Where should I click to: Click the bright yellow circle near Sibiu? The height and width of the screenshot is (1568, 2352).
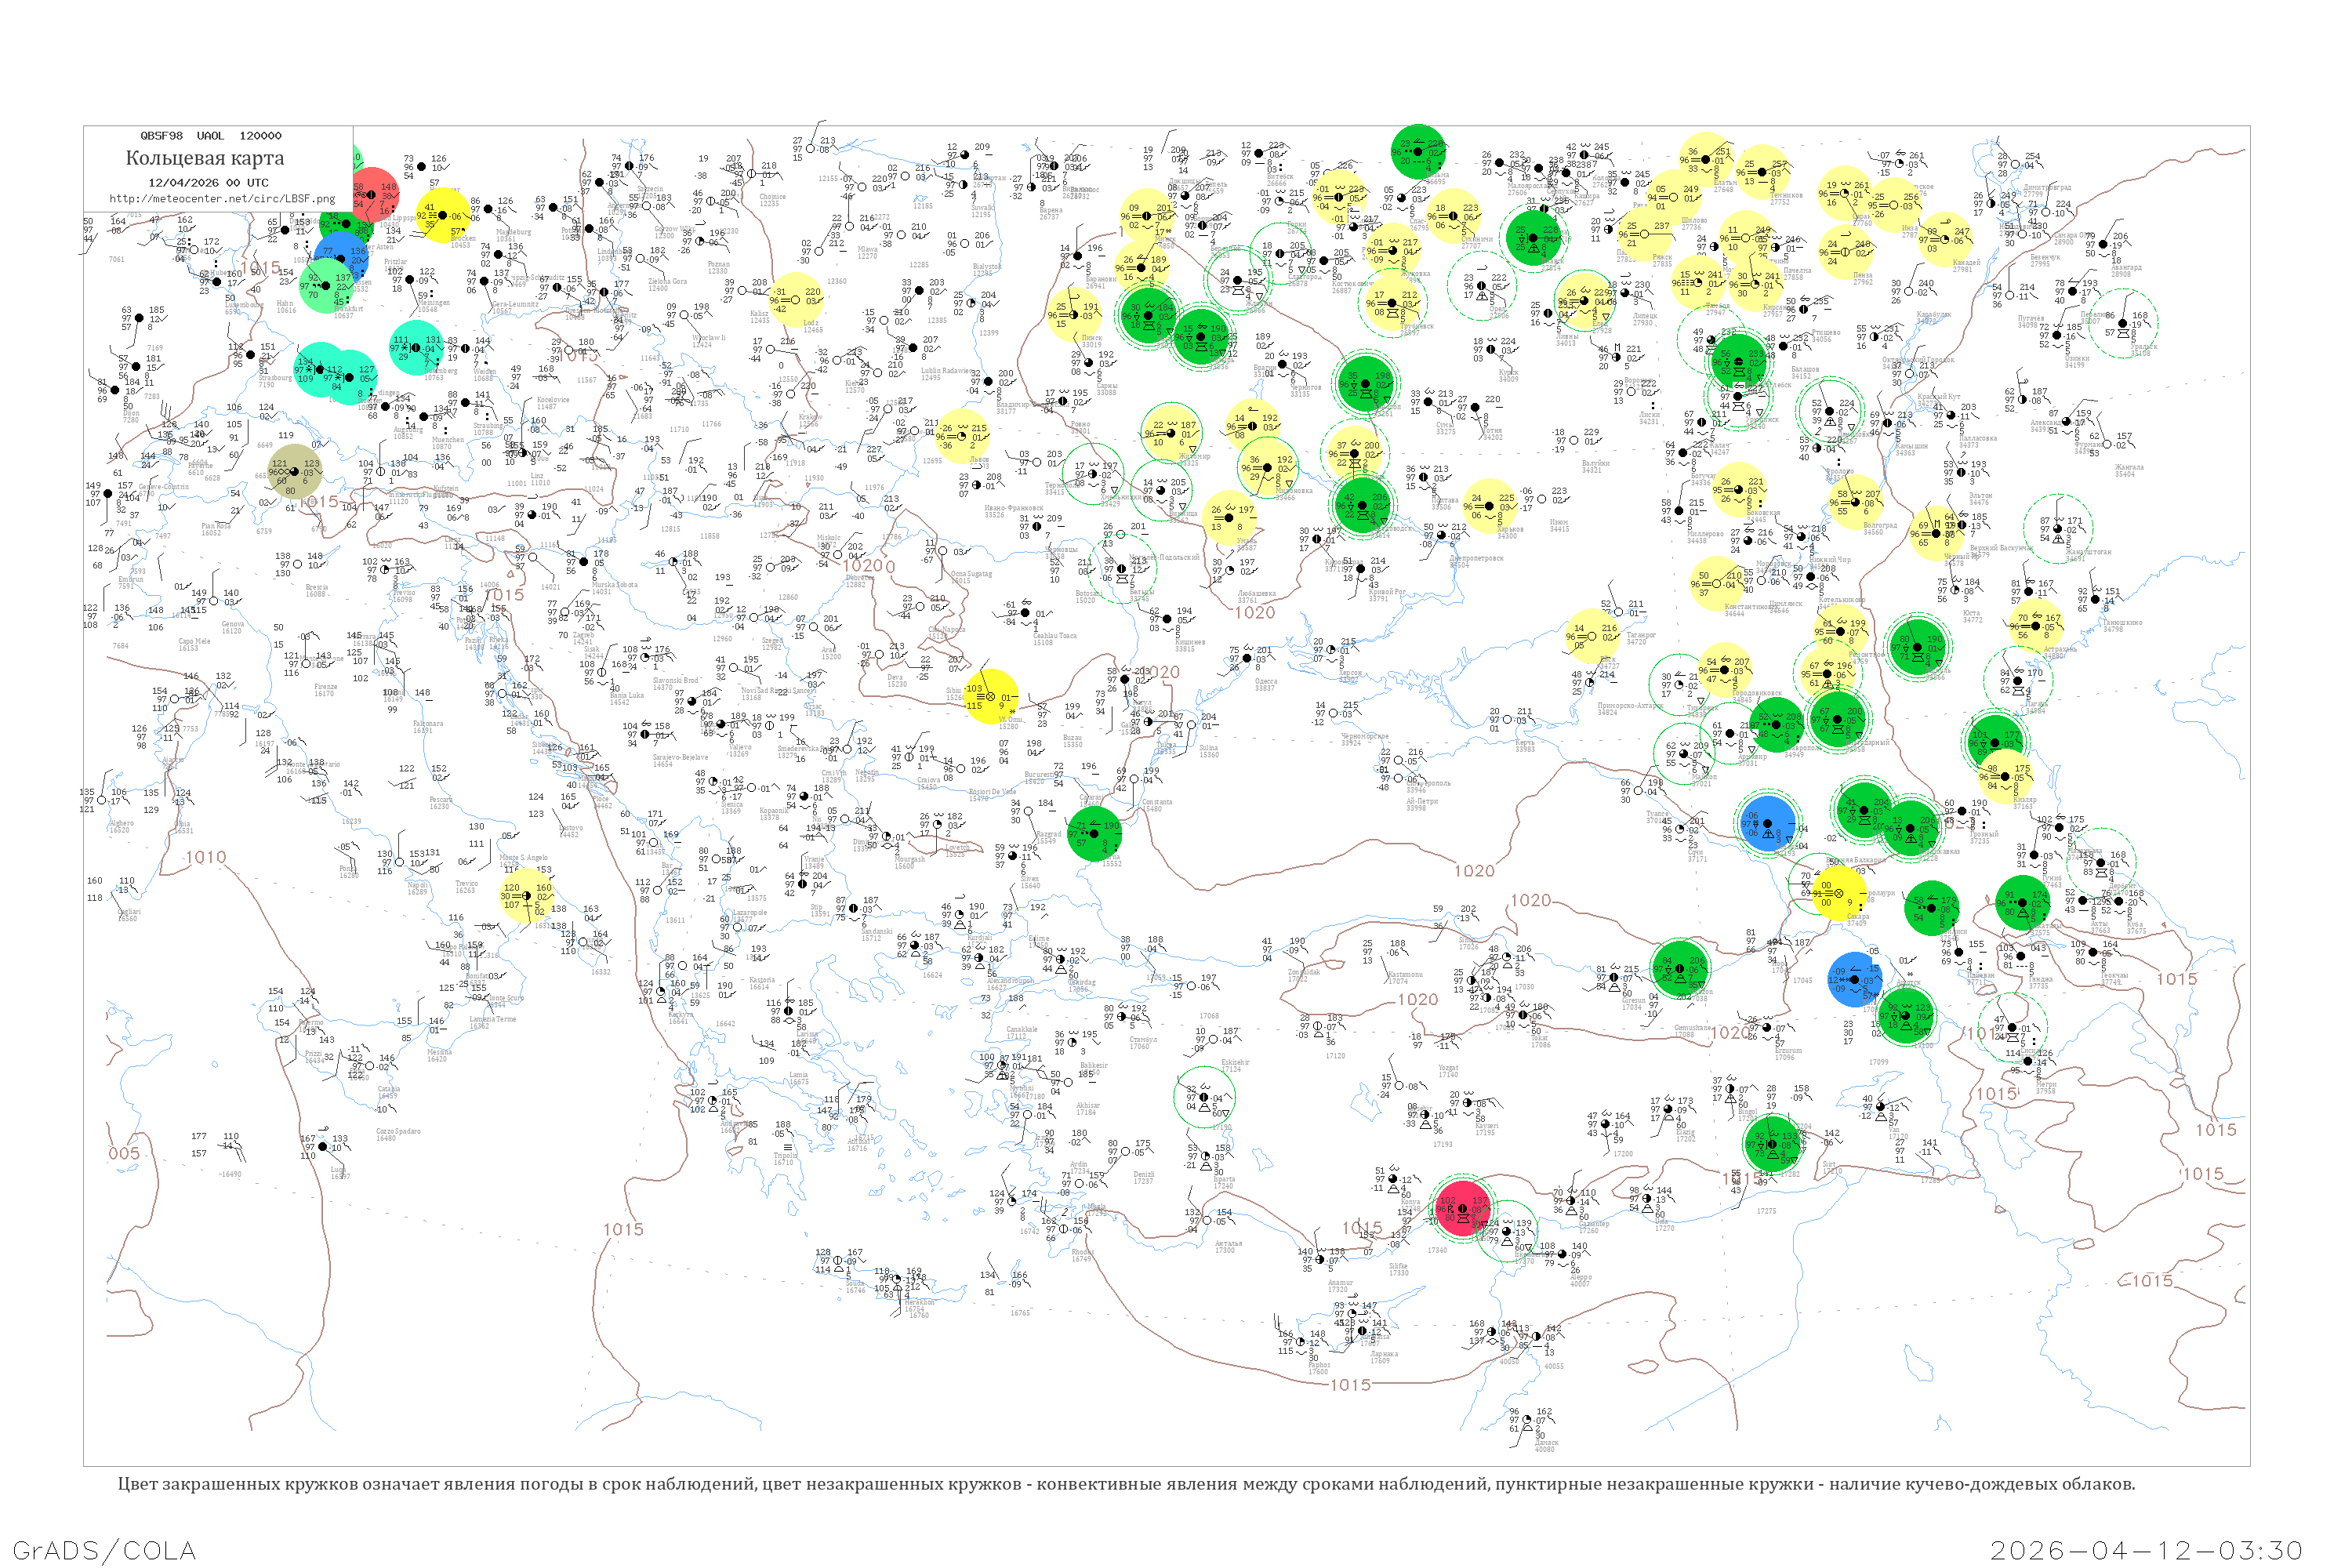991,696
